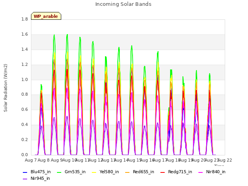Click the yellow Yel580_in legend swatch

94,172
